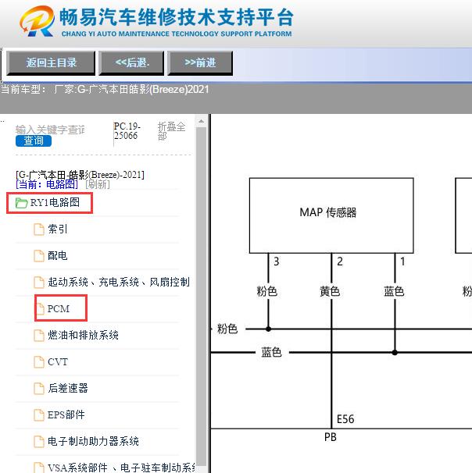Image resolution: width=472 pixels, height=473 pixels.
Task: Click the PCM page icon
Action: point(40,308)
